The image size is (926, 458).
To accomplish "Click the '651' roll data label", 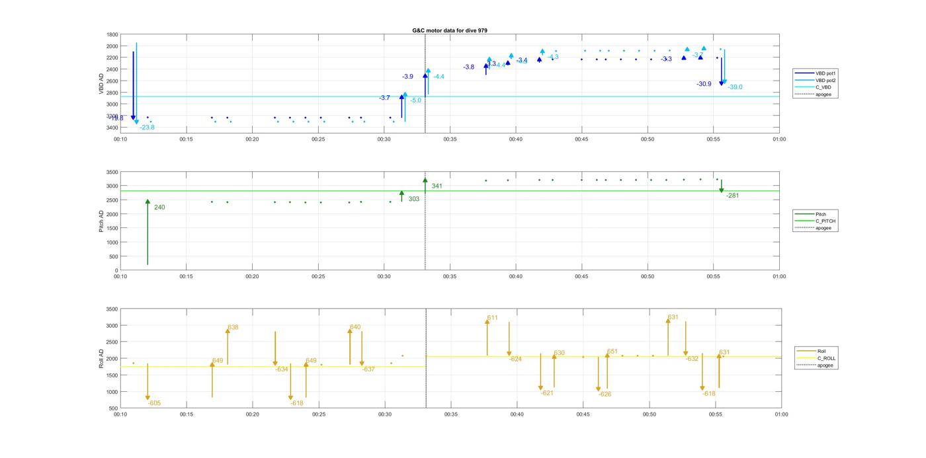I will click(612, 352).
